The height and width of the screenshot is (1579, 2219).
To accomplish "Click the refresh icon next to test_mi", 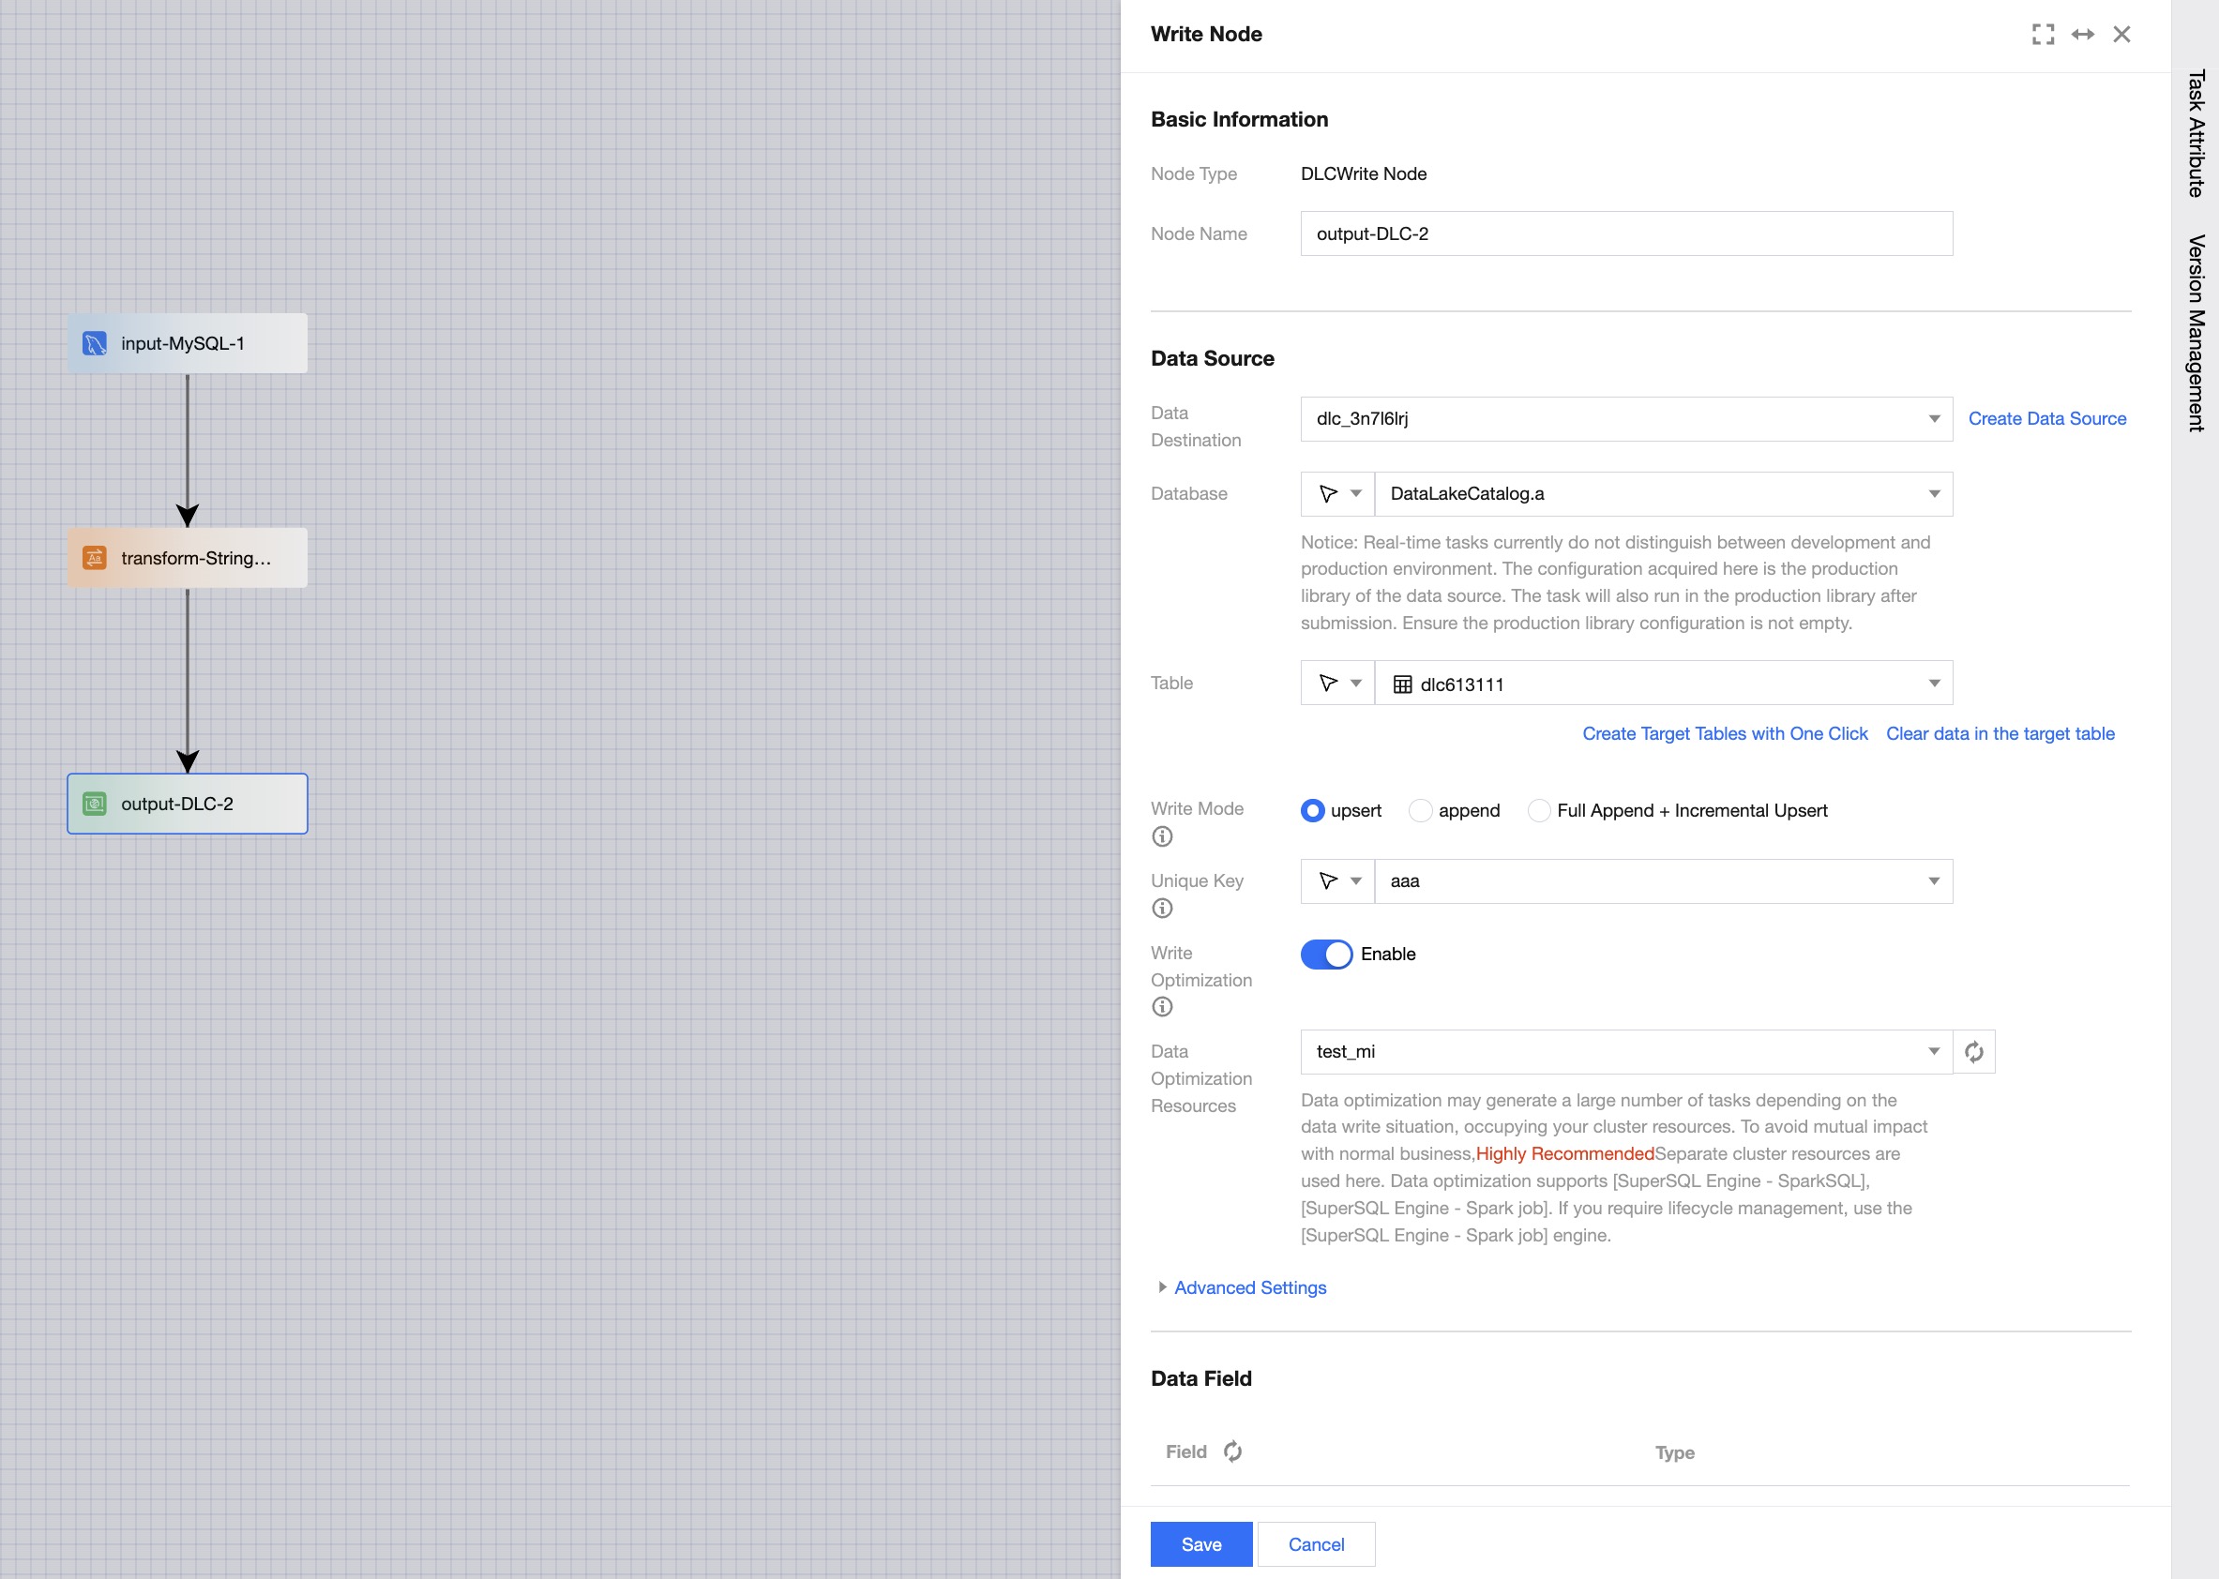I will (x=1973, y=1052).
